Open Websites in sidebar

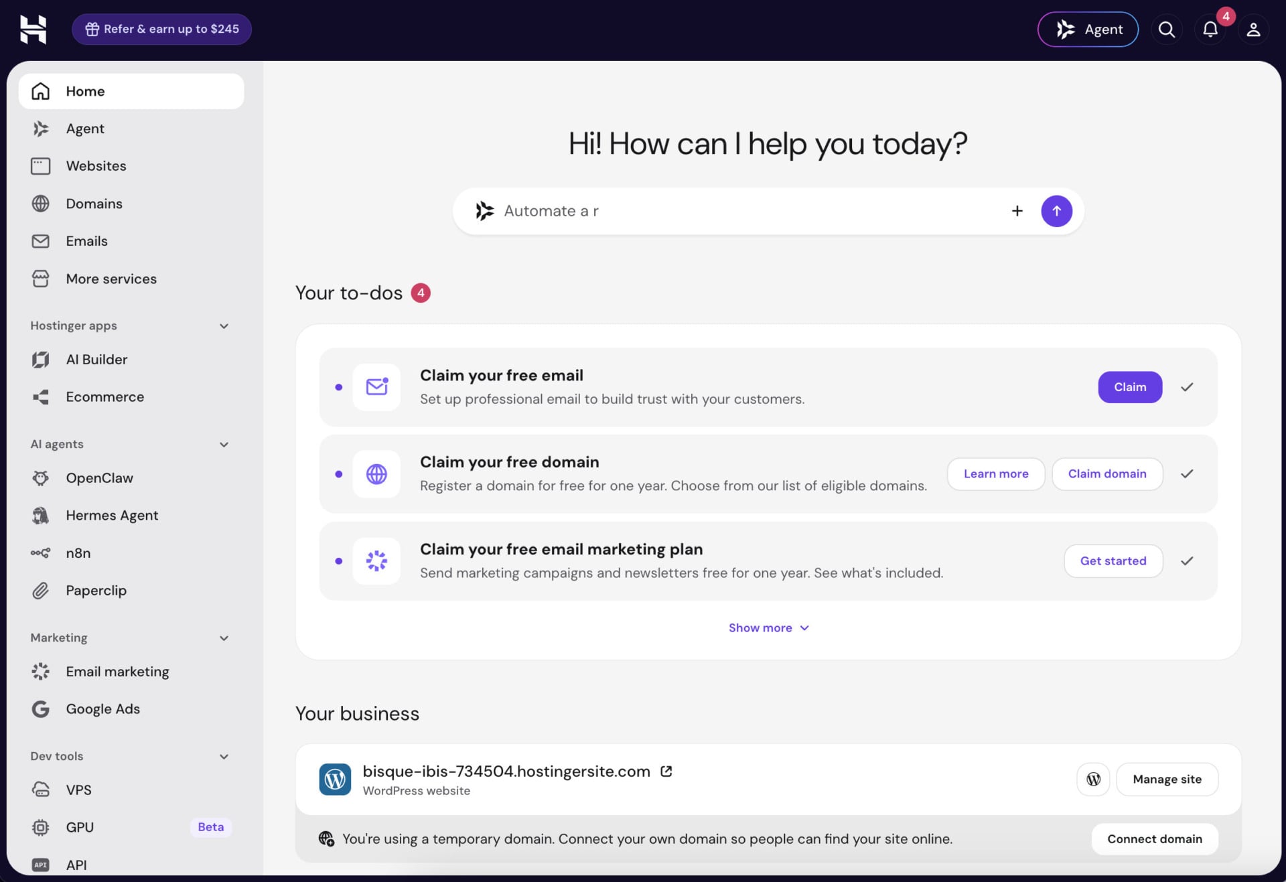[131, 166]
